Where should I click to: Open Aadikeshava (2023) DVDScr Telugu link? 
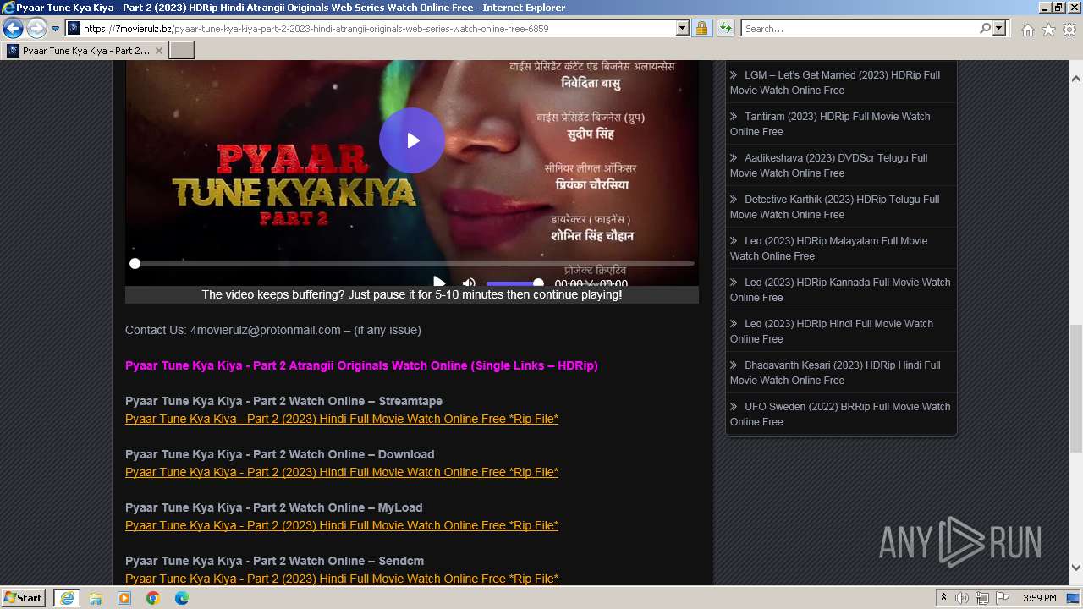[x=829, y=165]
